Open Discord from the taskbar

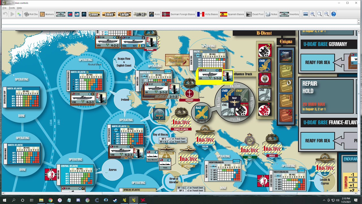click(78, 200)
